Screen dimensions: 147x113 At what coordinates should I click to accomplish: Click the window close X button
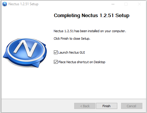click(139, 4)
